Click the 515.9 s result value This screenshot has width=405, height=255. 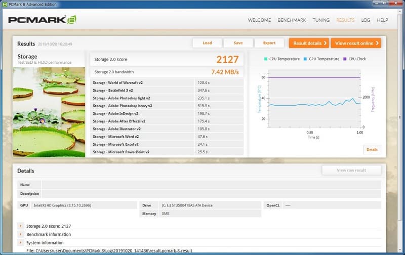coord(204,106)
